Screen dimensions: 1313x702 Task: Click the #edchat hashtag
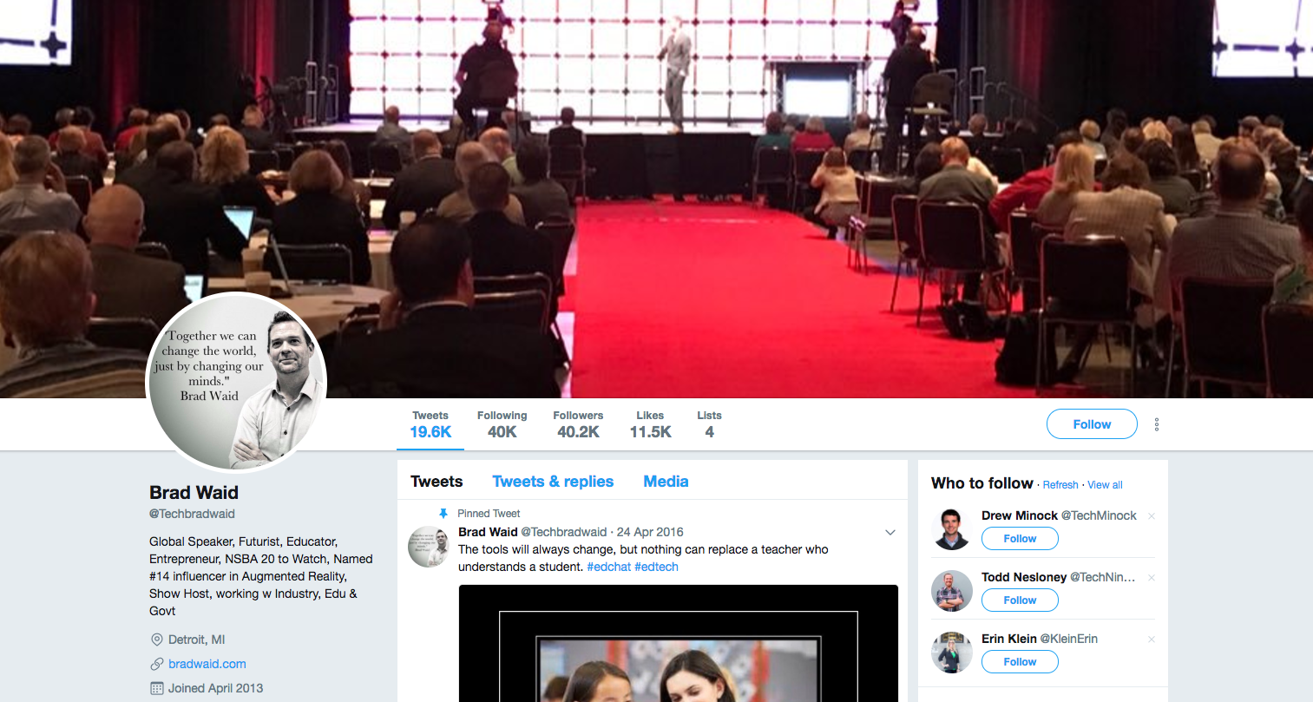[x=609, y=567]
